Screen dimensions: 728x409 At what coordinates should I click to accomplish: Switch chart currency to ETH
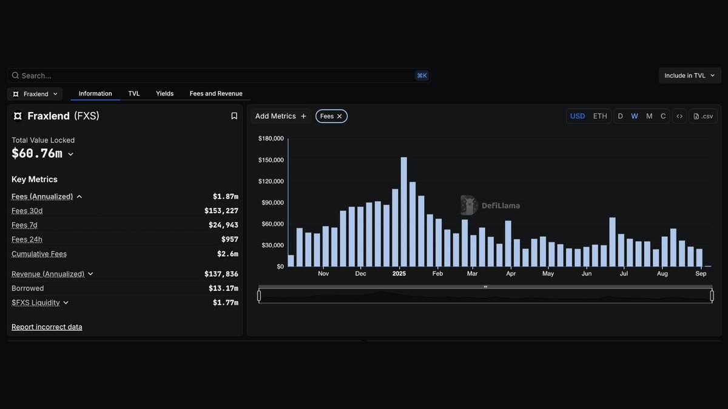point(600,116)
